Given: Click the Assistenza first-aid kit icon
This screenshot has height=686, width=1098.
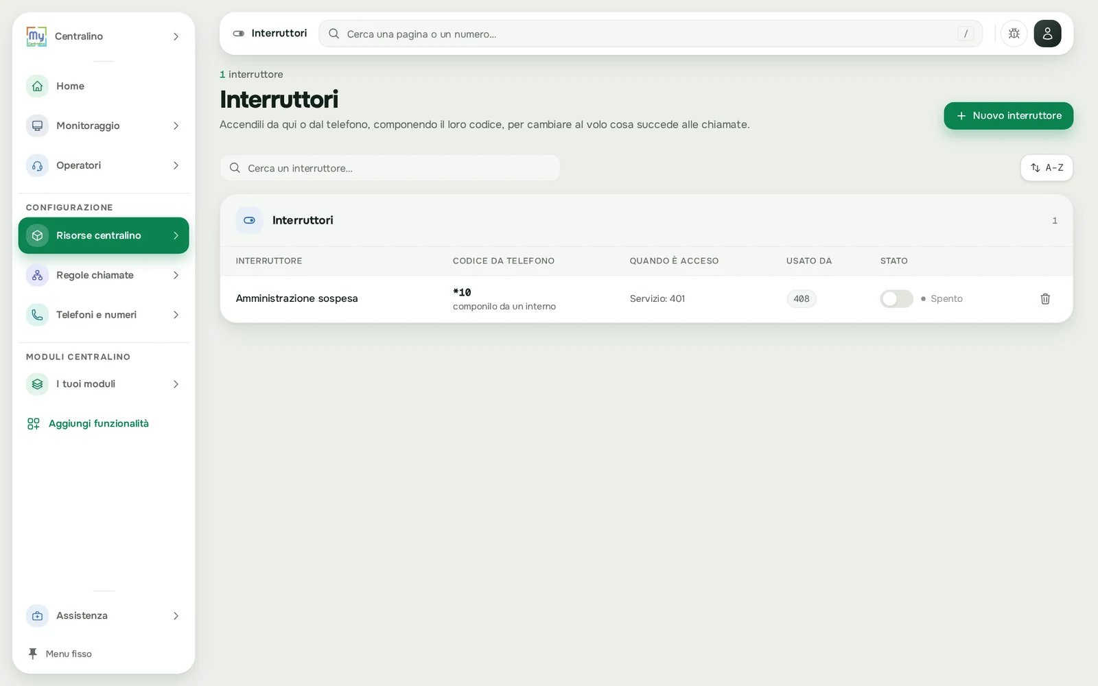Looking at the screenshot, I should click(37, 616).
